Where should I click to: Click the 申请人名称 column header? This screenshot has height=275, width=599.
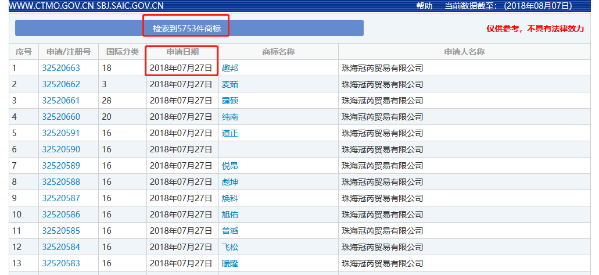(x=464, y=52)
